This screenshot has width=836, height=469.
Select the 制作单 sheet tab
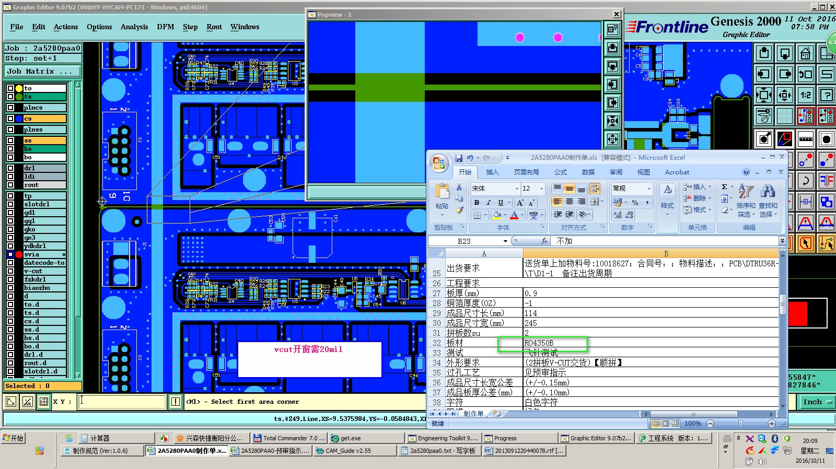473,414
